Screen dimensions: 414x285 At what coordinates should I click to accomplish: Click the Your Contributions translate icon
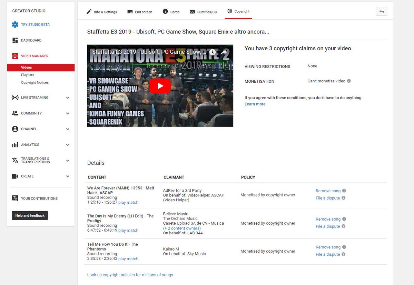click(x=15, y=198)
